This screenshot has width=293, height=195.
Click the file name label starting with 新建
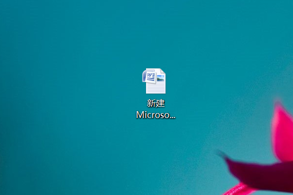tap(156, 109)
